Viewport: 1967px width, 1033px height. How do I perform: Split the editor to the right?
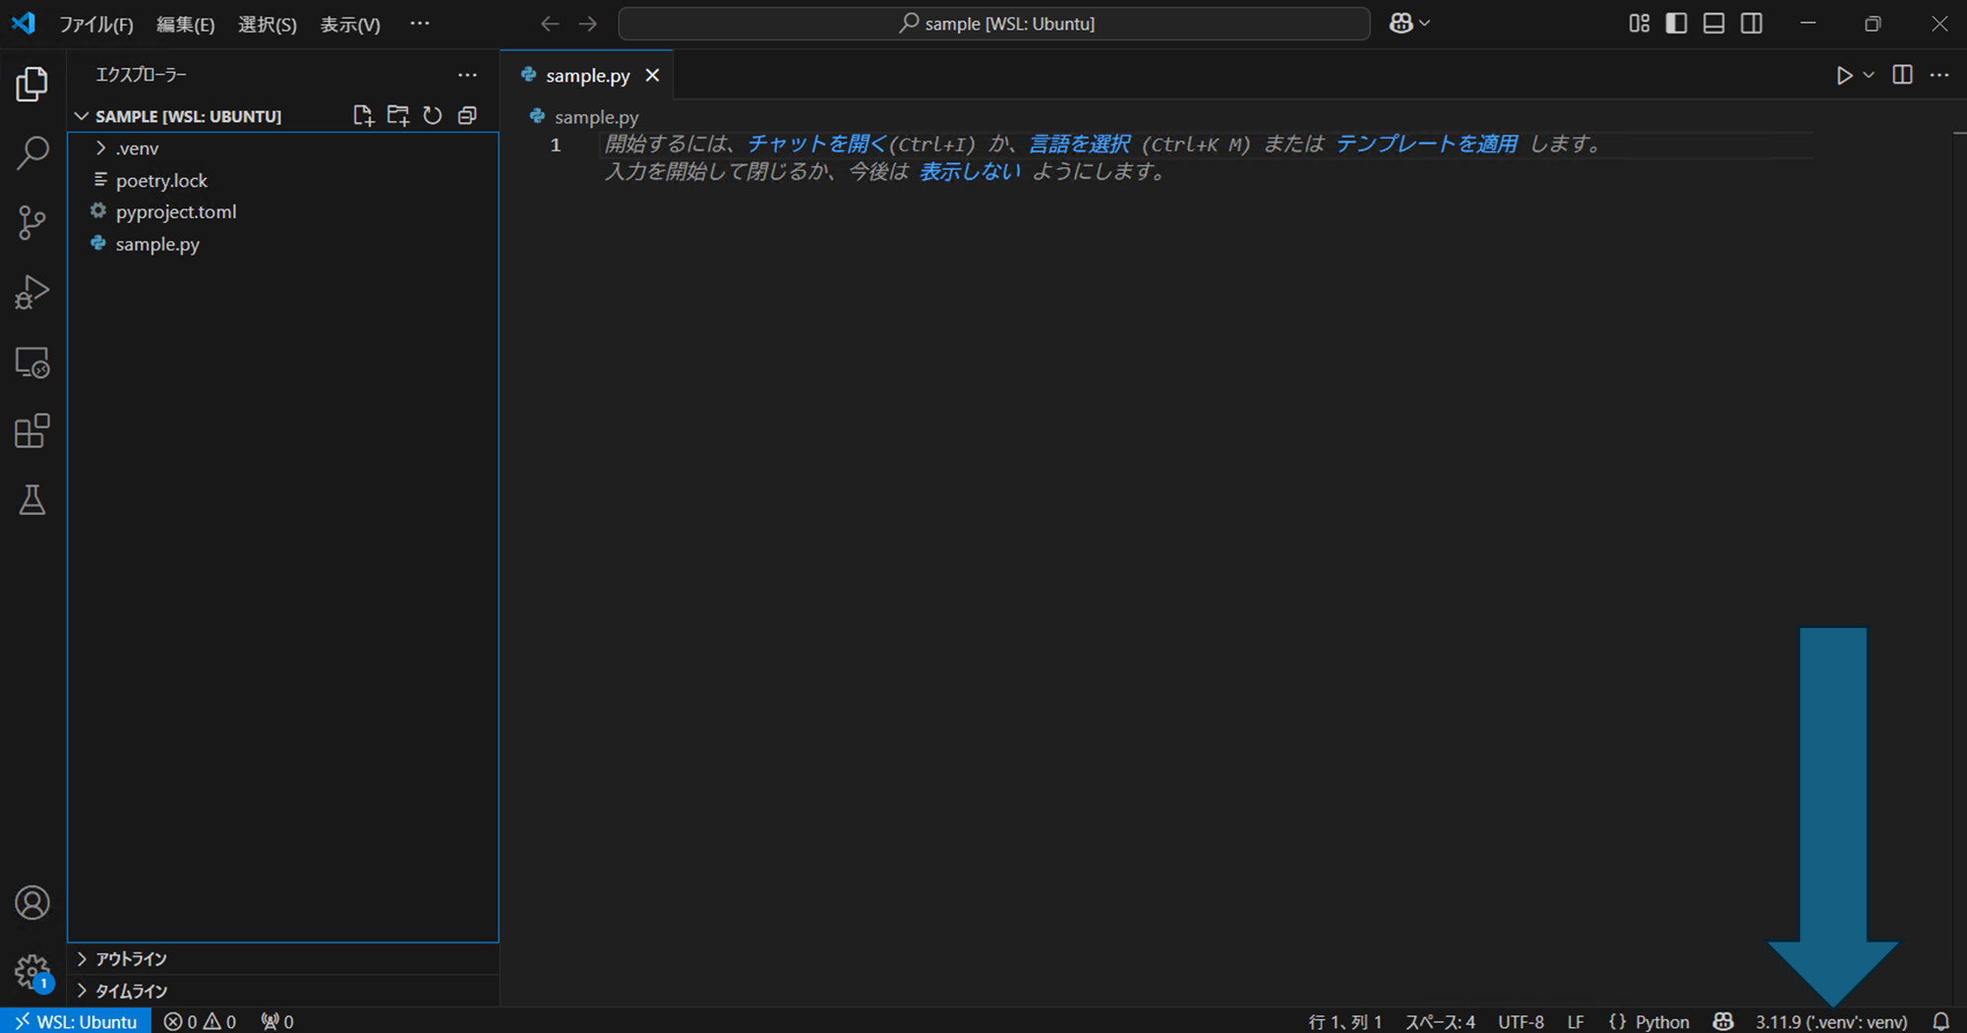(1902, 76)
